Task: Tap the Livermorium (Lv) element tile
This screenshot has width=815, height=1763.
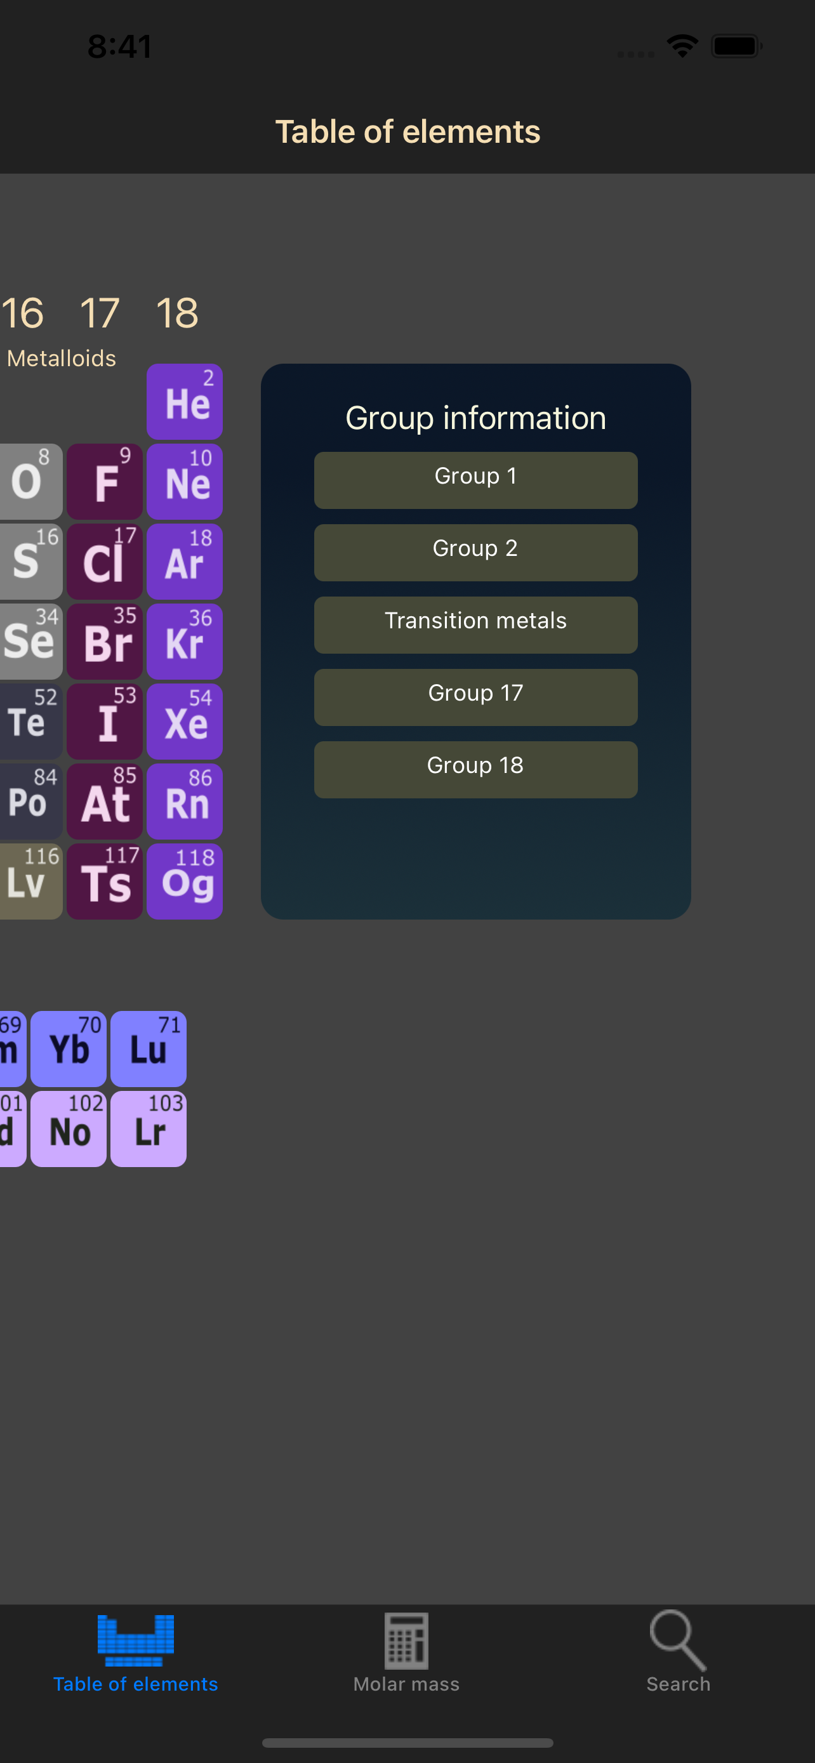Action: [x=31, y=881]
